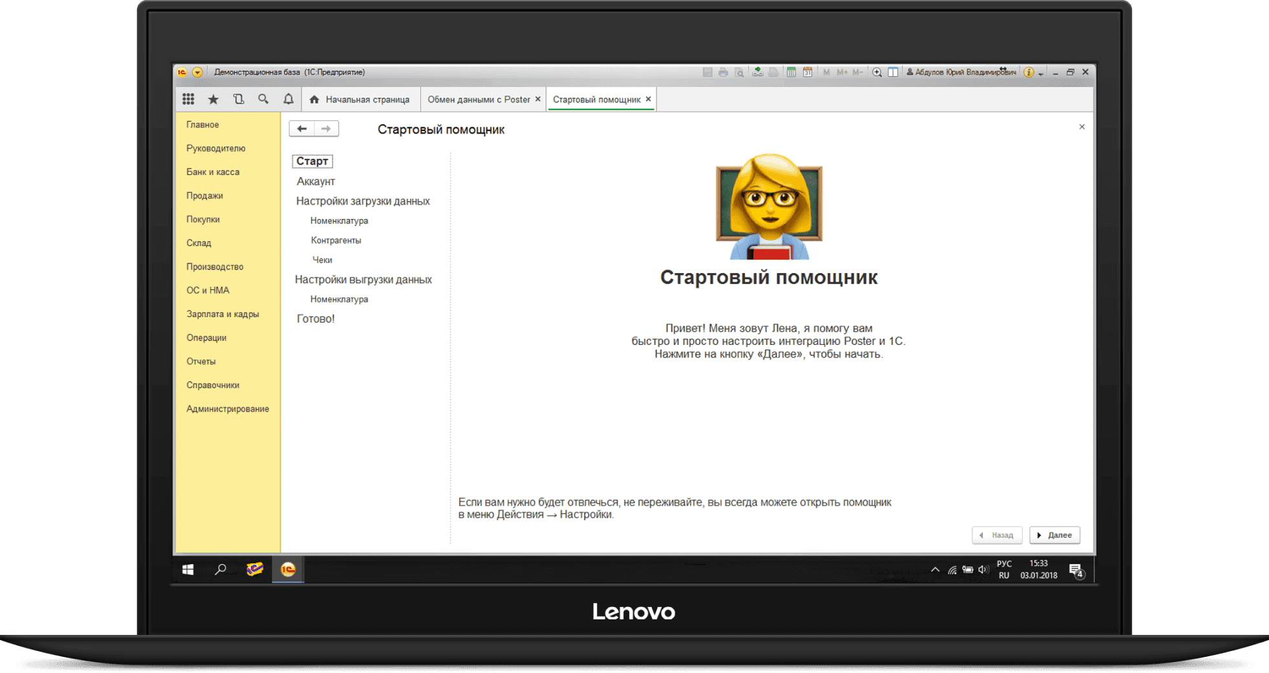This screenshot has height=673, width=1269.
Task: Open the Склад section
Action: 199,243
